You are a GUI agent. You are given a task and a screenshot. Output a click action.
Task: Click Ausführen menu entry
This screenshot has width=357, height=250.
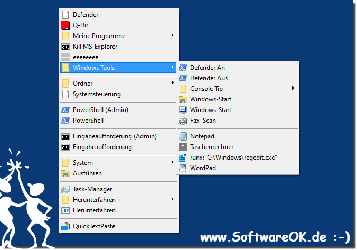click(x=119, y=173)
